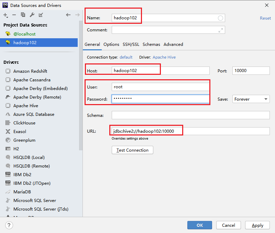Click the add data source plus icon
Image resolution: width=275 pixels, height=233 pixels.
pyautogui.click(x=5, y=15)
